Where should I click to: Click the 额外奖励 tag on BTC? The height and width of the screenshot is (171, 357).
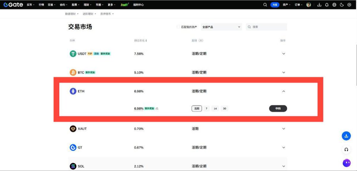[x=90, y=72]
